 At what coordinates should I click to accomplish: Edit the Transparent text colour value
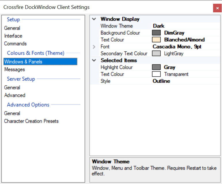click(x=176, y=74)
